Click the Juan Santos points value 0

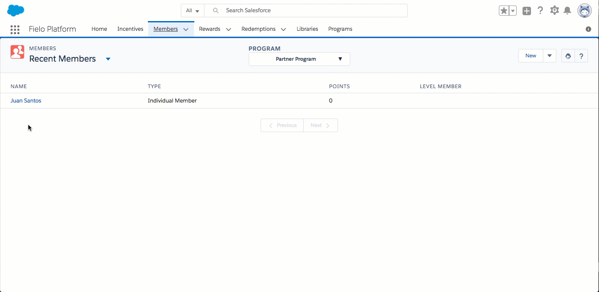coord(331,100)
